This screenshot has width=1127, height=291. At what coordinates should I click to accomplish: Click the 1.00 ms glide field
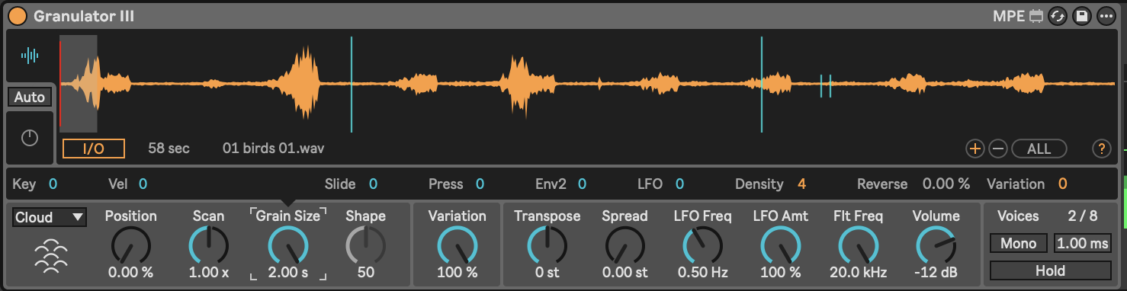coord(1082,243)
